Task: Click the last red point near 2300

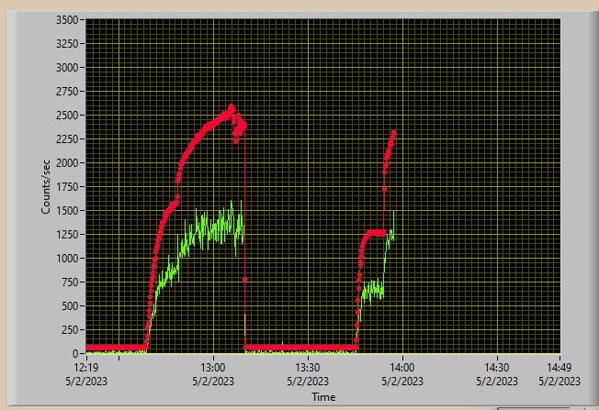Action: (394, 133)
